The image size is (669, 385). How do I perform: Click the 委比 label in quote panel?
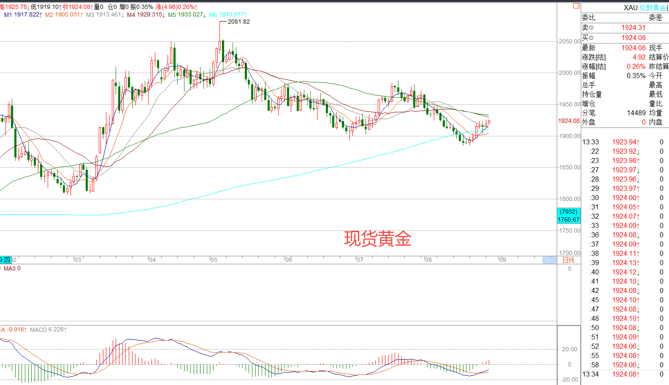[x=589, y=17]
